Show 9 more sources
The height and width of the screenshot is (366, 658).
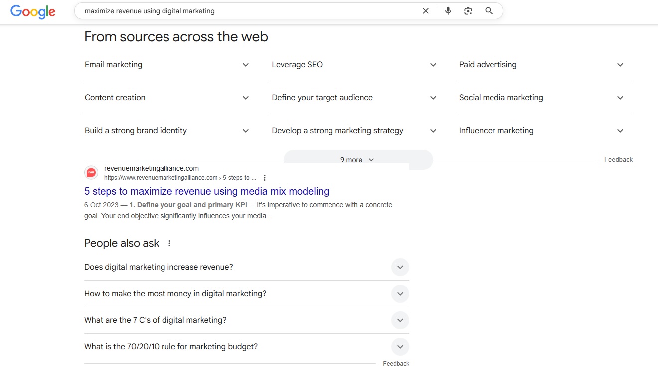point(357,160)
